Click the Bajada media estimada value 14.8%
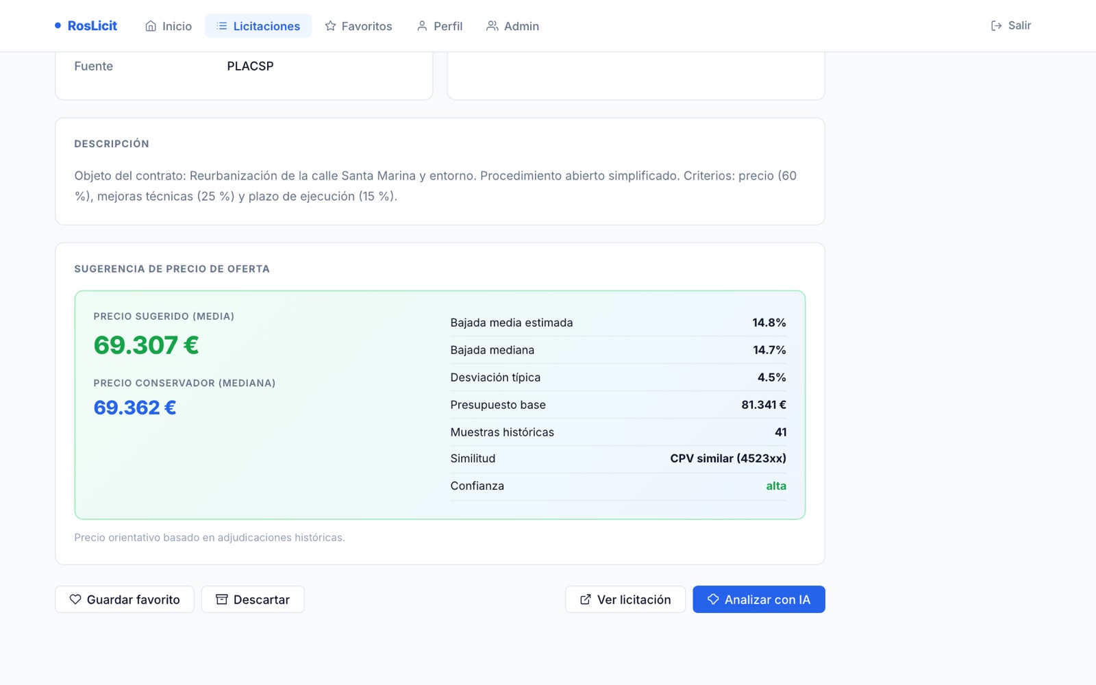 [769, 323]
